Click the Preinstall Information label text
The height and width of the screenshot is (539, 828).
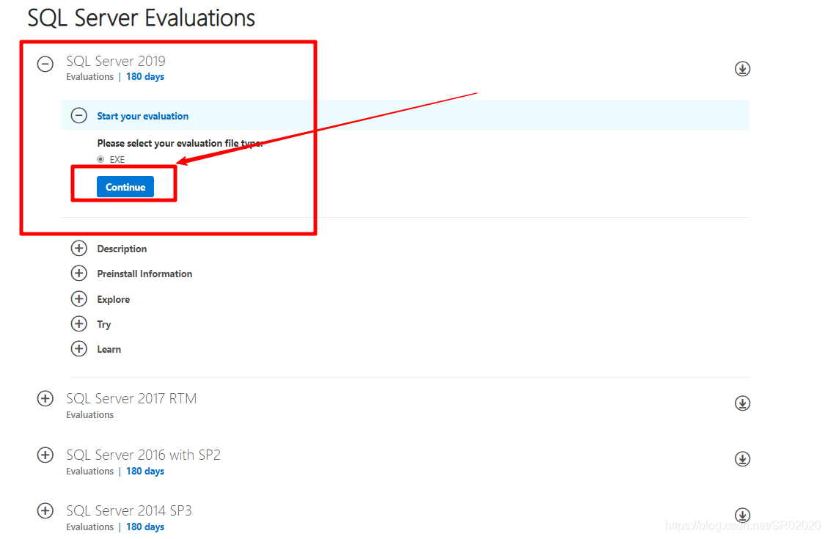[144, 274]
